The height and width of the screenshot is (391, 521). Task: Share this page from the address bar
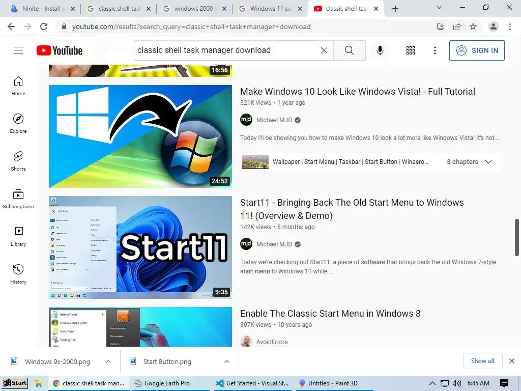457,26
